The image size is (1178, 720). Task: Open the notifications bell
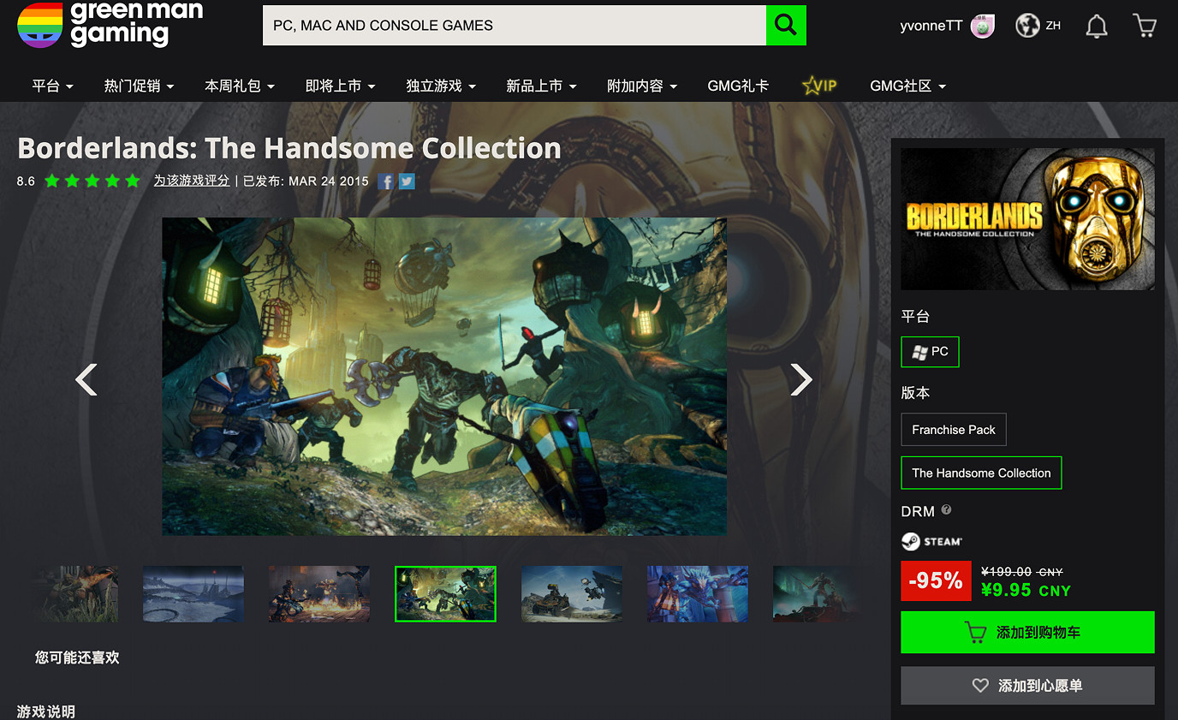1096,27
